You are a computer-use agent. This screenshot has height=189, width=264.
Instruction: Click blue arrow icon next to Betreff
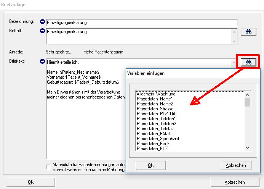click(43, 31)
